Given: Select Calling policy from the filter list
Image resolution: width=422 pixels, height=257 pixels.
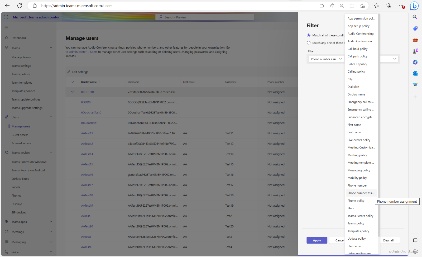Looking at the screenshot, I should click(x=356, y=71).
